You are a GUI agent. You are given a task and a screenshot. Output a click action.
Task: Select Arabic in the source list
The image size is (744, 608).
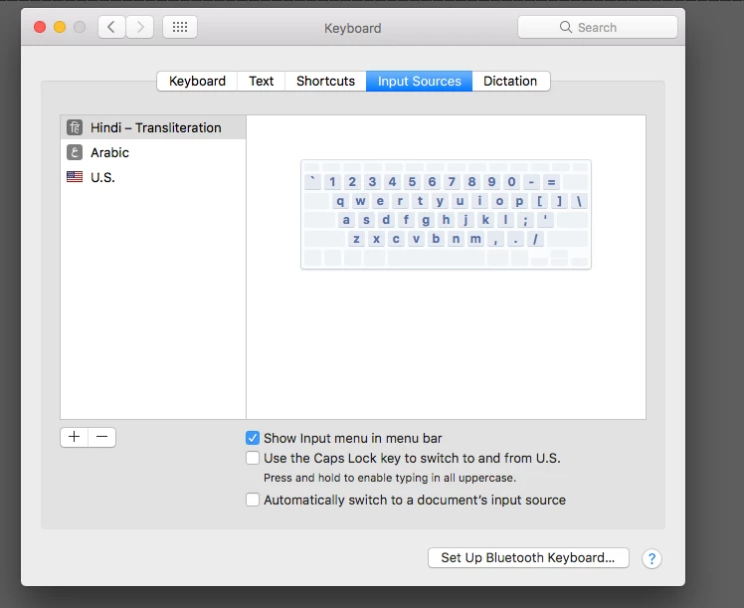click(153, 152)
